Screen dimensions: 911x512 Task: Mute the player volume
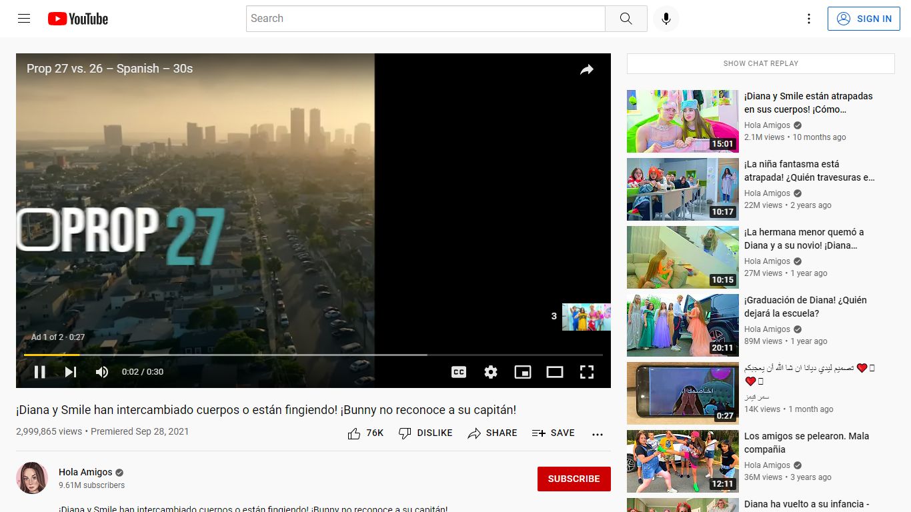tap(101, 372)
